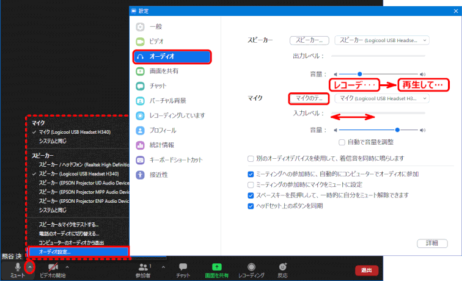Click the ビデオの開始 camera icon in toolbar
The width and height of the screenshot is (462, 281).
tap(53, 267)
